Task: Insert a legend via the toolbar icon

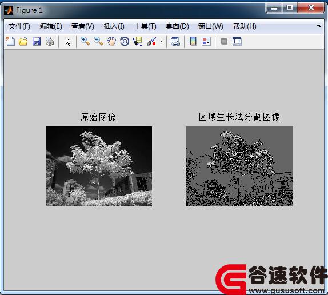Action: tap(206, 41)
